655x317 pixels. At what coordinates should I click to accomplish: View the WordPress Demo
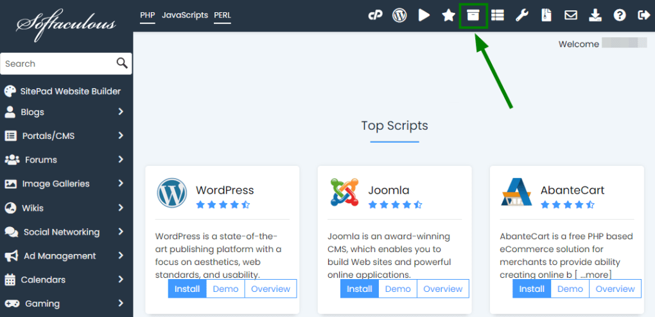click(225, 289)
